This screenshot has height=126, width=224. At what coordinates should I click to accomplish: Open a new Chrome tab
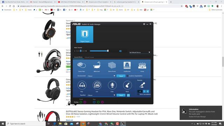pos(171,2)
